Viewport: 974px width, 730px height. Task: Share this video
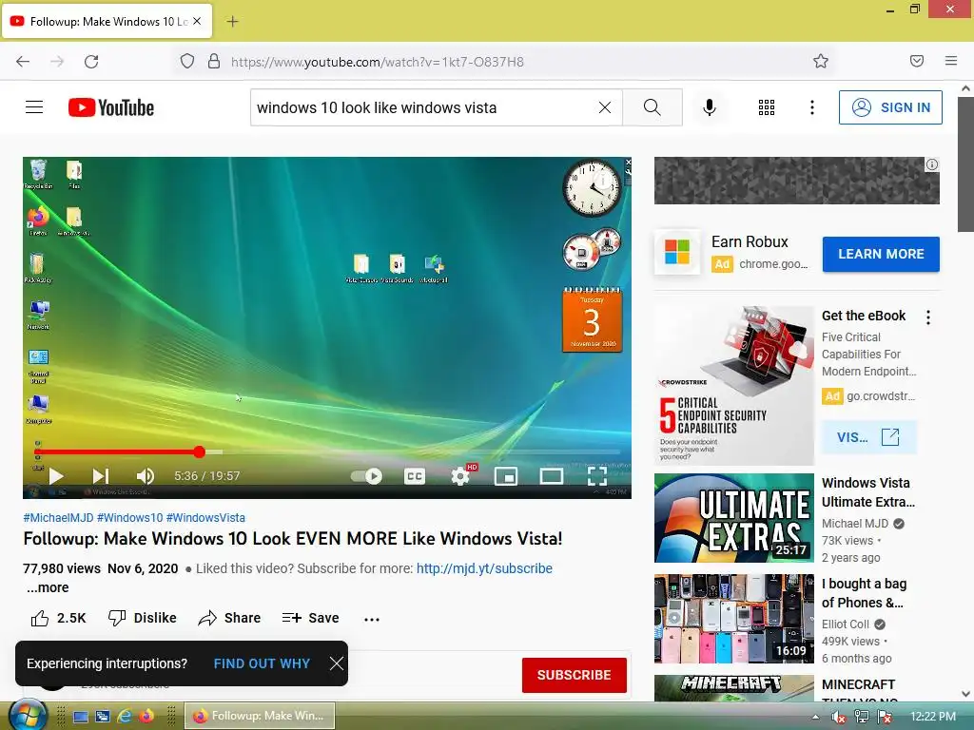[x=229, y=618]
